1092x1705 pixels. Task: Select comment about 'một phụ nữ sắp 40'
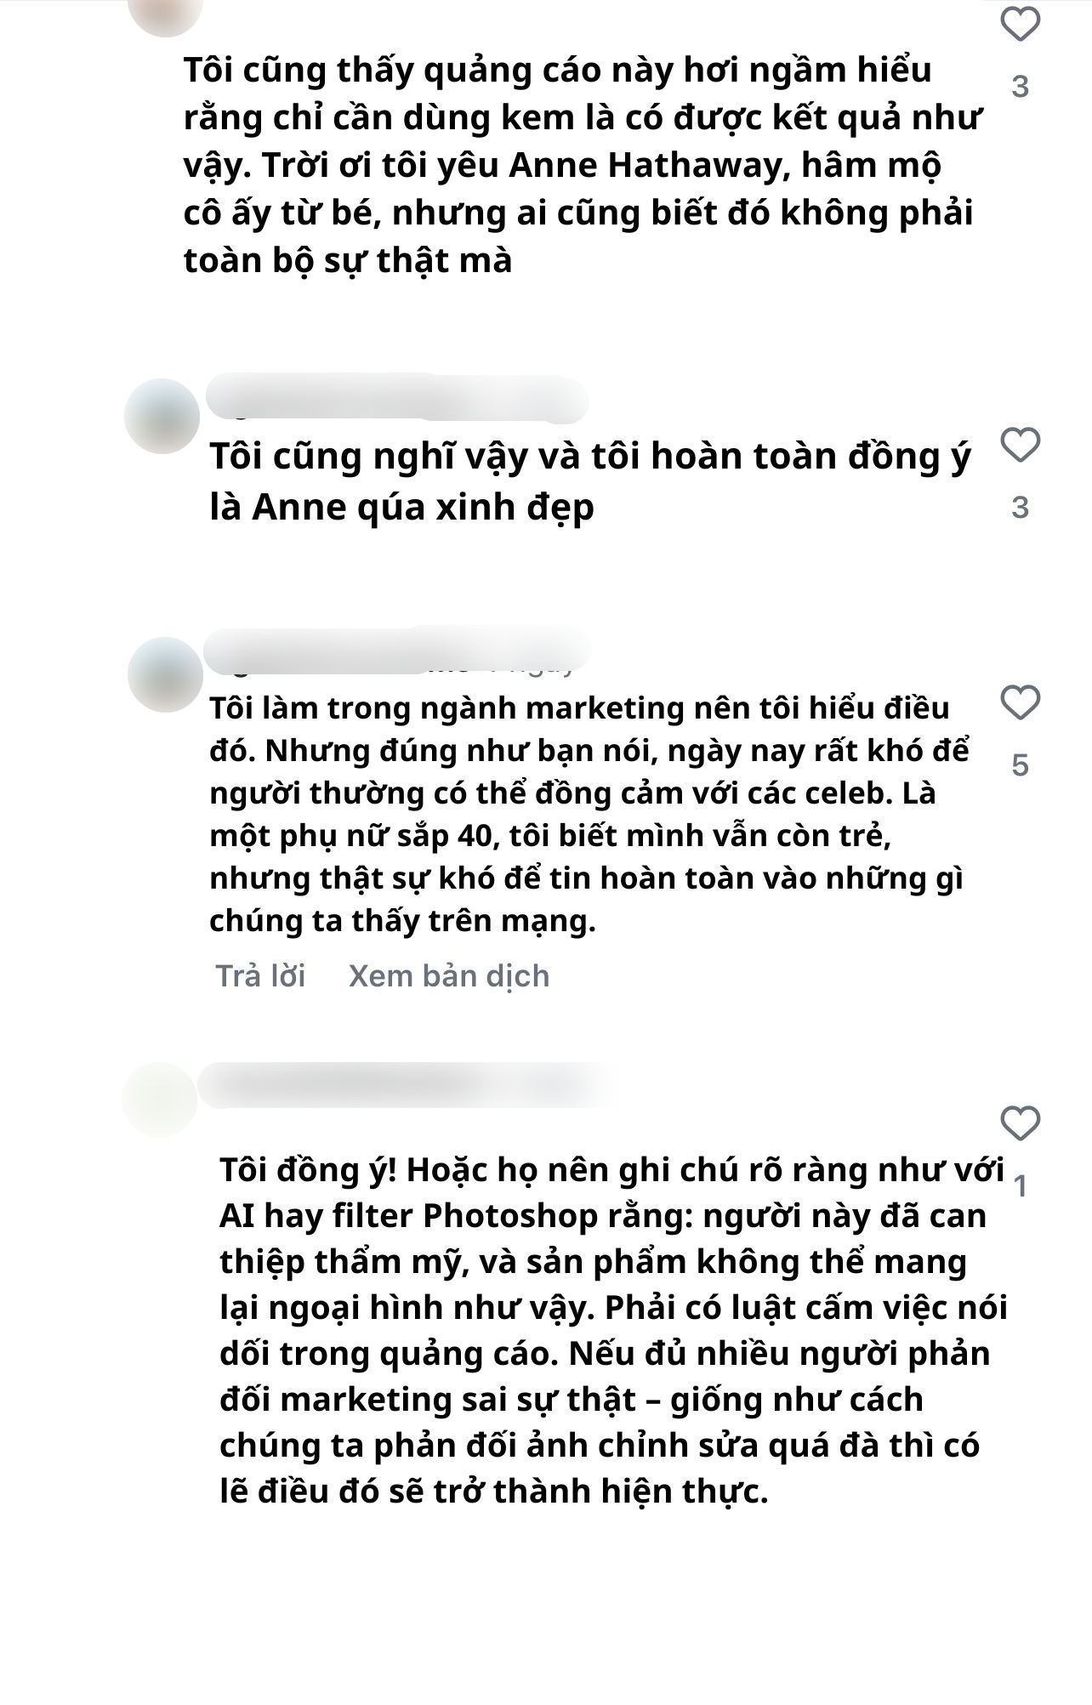point(589,815)
